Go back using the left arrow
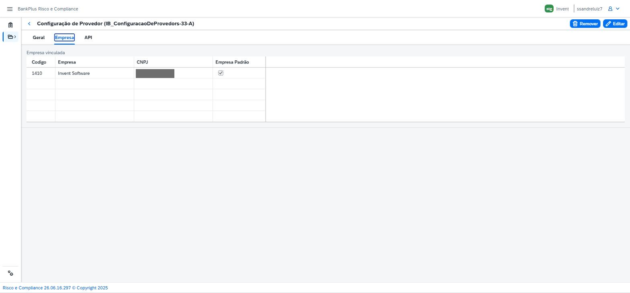630x293 pixels. [x=29, y=24]
